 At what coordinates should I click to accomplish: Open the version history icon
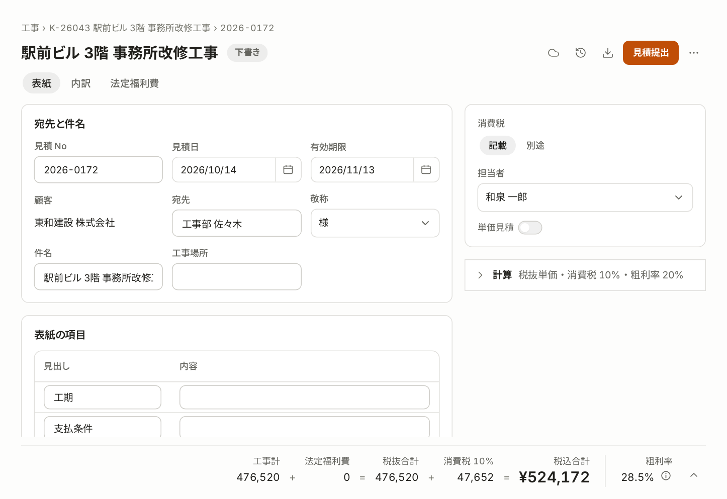pos(581,53)
